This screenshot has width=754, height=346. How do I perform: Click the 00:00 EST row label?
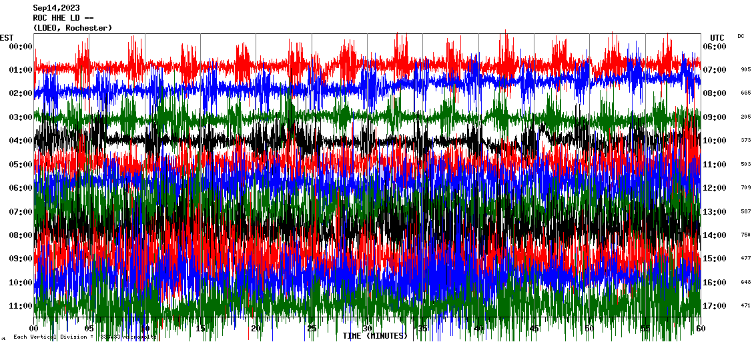(20, 47)
